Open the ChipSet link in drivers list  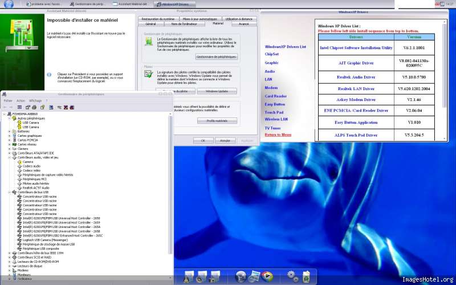272,54
